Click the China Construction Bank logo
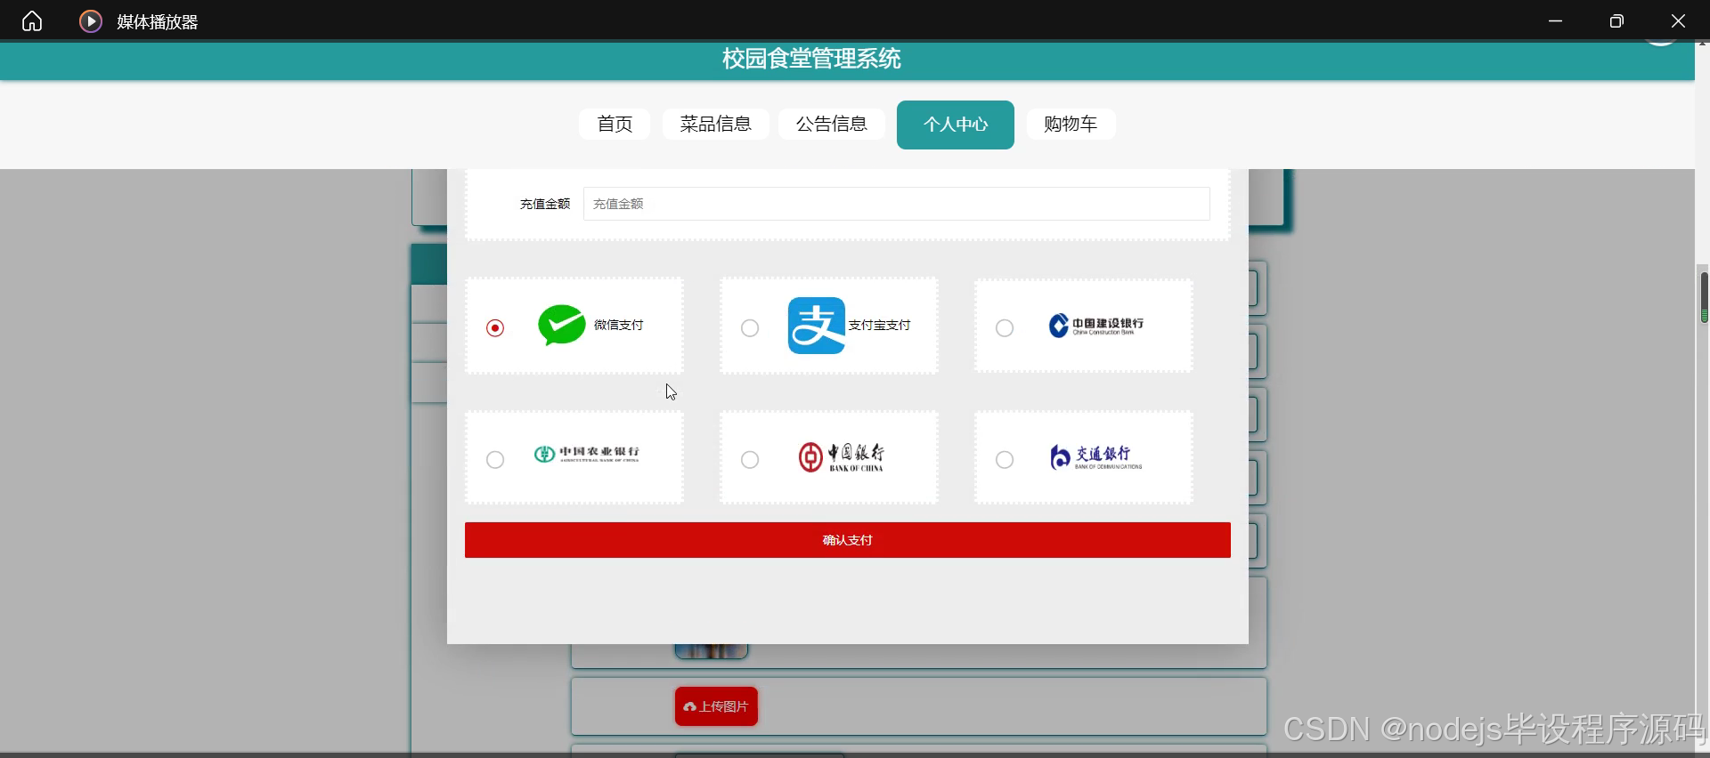The image size is (1710, 758). 1096,326
